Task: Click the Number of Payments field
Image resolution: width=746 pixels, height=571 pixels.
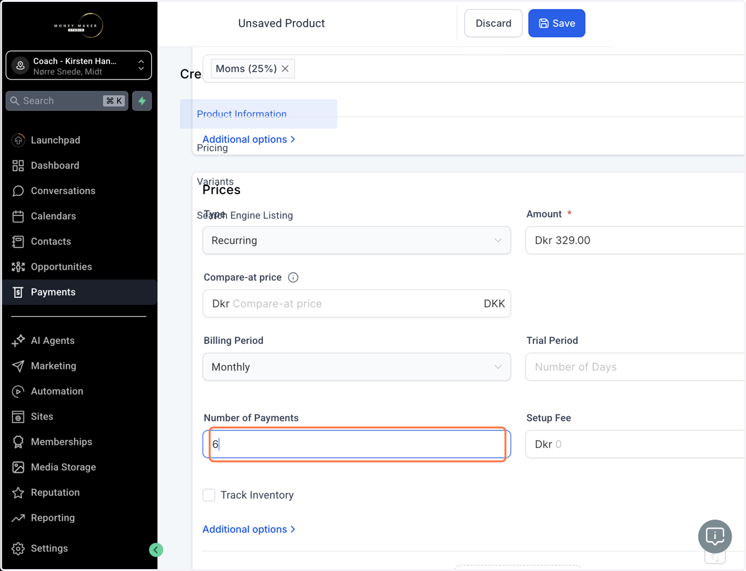Action: tap(357, 444)
